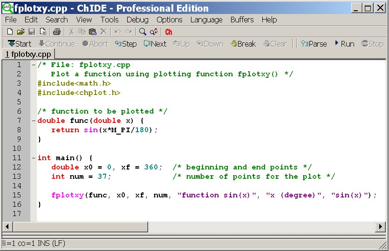This screenshot has width=389, height=251.
Task: Run the program with Run button
Action: pyautogui.click(x=344, y=44)
